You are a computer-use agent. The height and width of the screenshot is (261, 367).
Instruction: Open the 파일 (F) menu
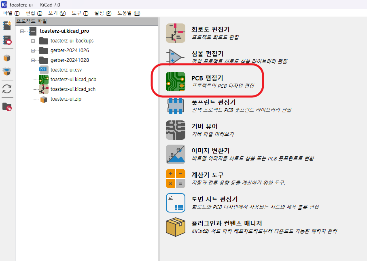point(11,13)
